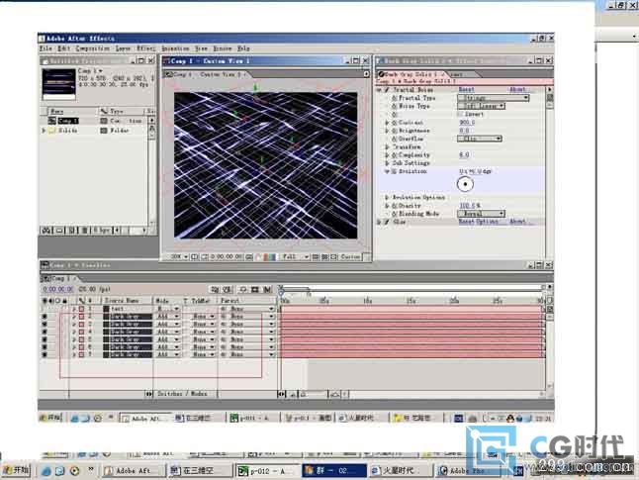639x480 pixels.
Task: Hide layer 5 with its eye toggle
Action: [x=45, y=339]
